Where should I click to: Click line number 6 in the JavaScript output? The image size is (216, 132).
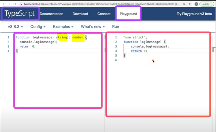pyautogui.click(x=116, y=60)
